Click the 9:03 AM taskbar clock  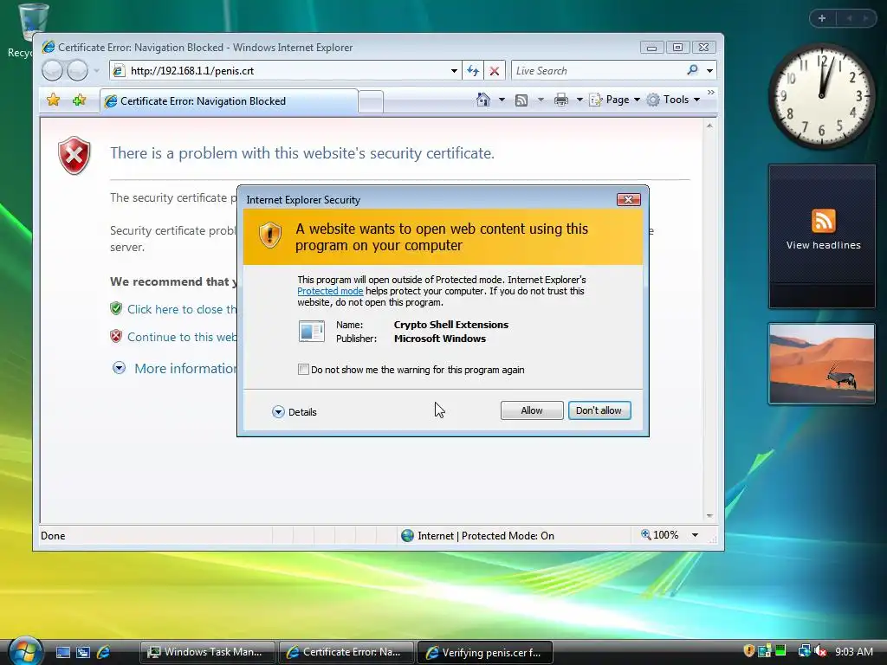(x=853, y=651)
